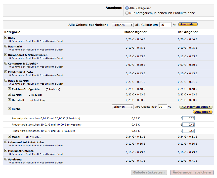This screenshot has width=217, height=178.
Task: Click the 'Garten' subcategory name
Action: [x=17, y=95]
